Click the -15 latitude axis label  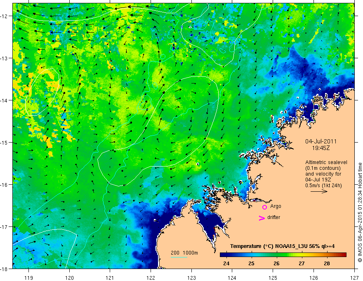pyautogui.click(x=5, y=143)
